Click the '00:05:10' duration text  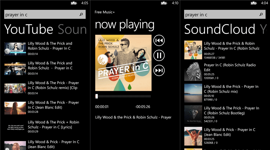(x=209, y=96)
